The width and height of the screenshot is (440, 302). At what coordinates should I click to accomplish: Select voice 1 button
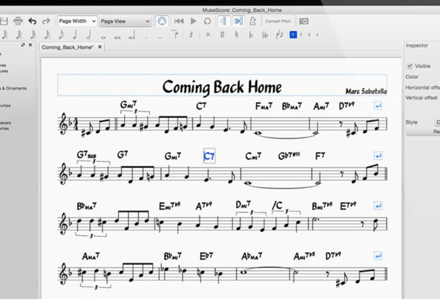pos(293,35)
